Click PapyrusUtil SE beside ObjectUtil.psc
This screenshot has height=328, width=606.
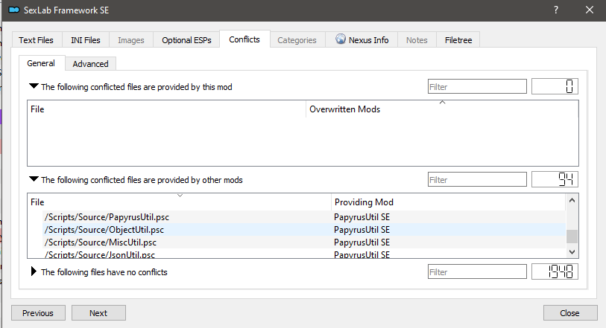click(x=362, y=230)
